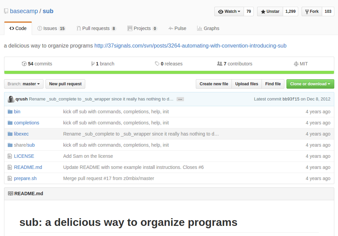This screenshot has width=338, height=236.
Task: Open the libexec folder link
Action: point(21,134)
